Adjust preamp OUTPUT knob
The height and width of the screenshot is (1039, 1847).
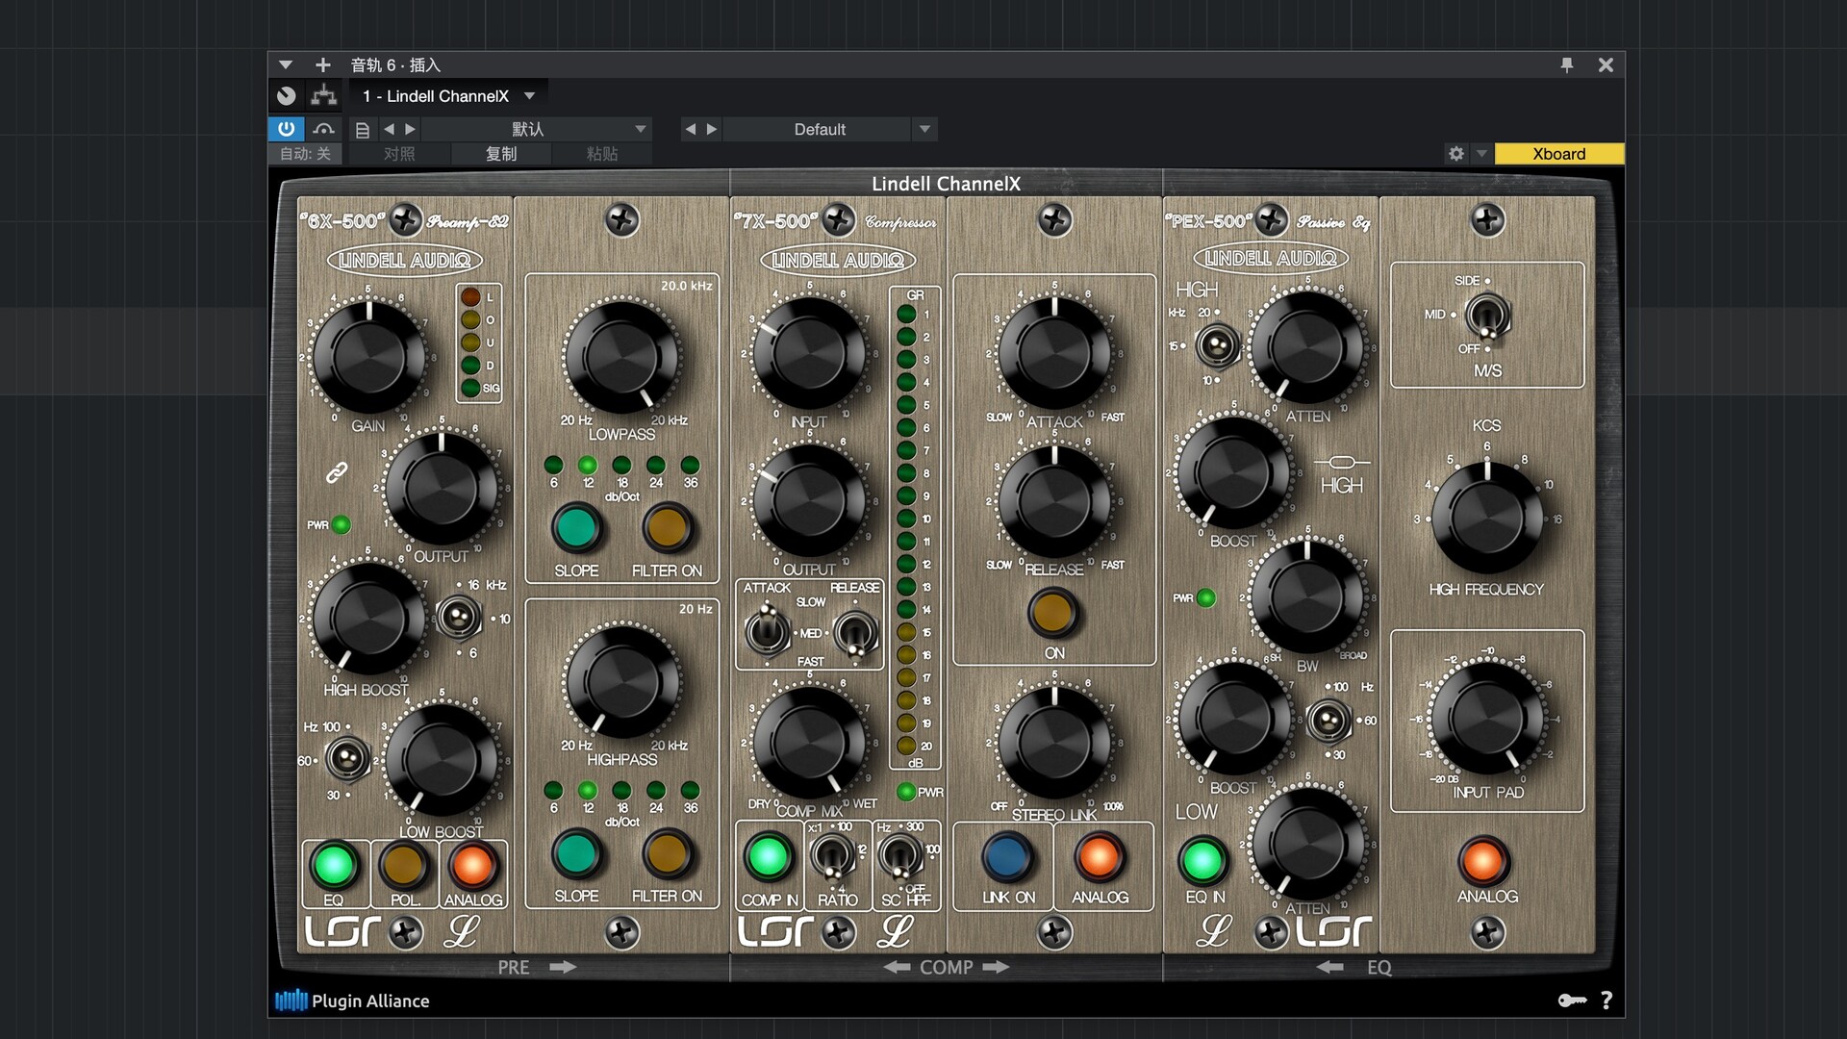coord(442,489)
